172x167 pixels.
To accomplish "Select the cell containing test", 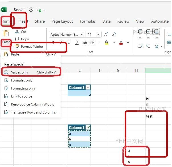I will pyautogui.click(x=158, y=116).
